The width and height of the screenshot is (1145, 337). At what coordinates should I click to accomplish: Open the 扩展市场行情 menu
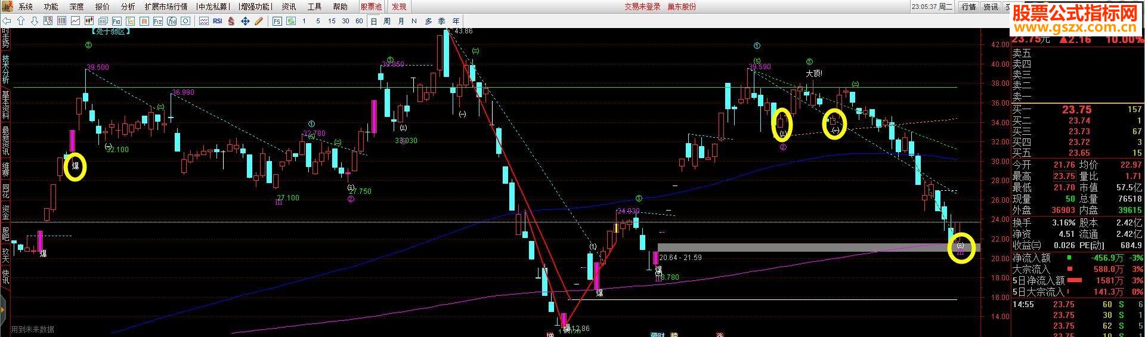(x=166, y=7)
